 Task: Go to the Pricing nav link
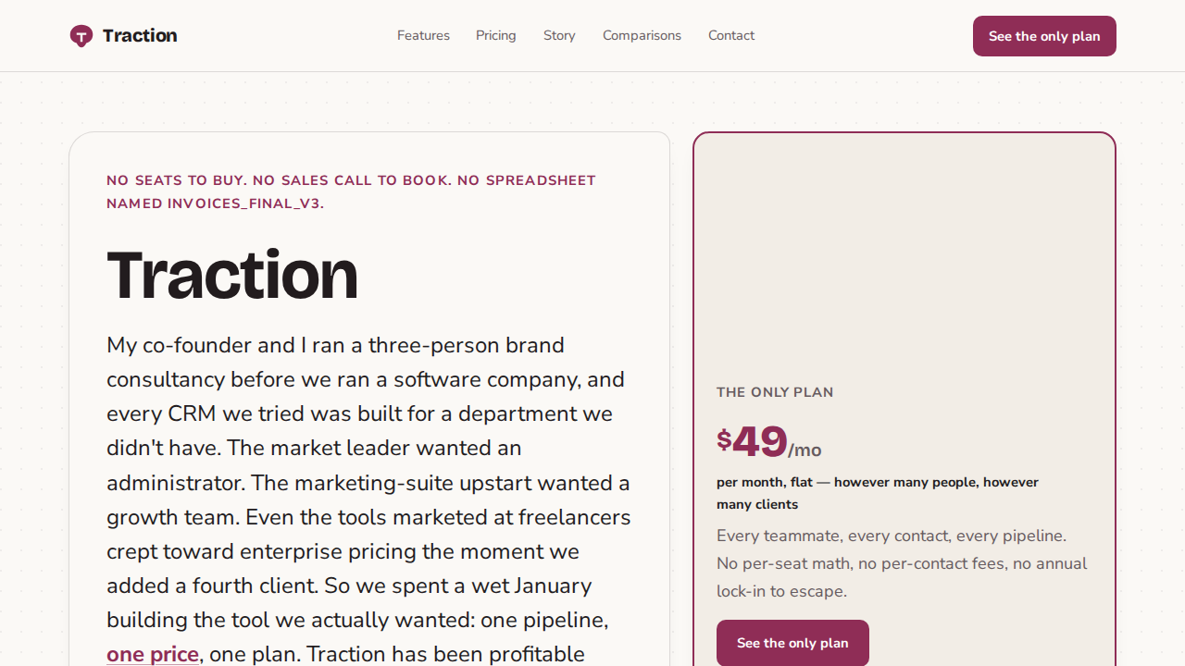(x=496, y=36)
